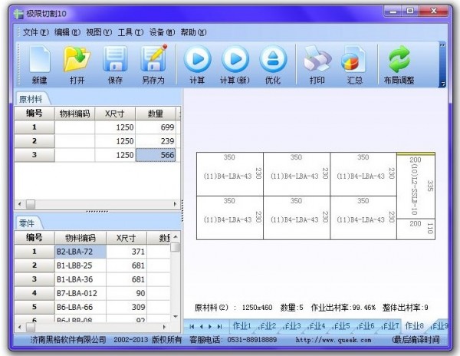
Task: Print the layout with the 打印 icon
Action: pyautogui.click(x=317, y=64)
